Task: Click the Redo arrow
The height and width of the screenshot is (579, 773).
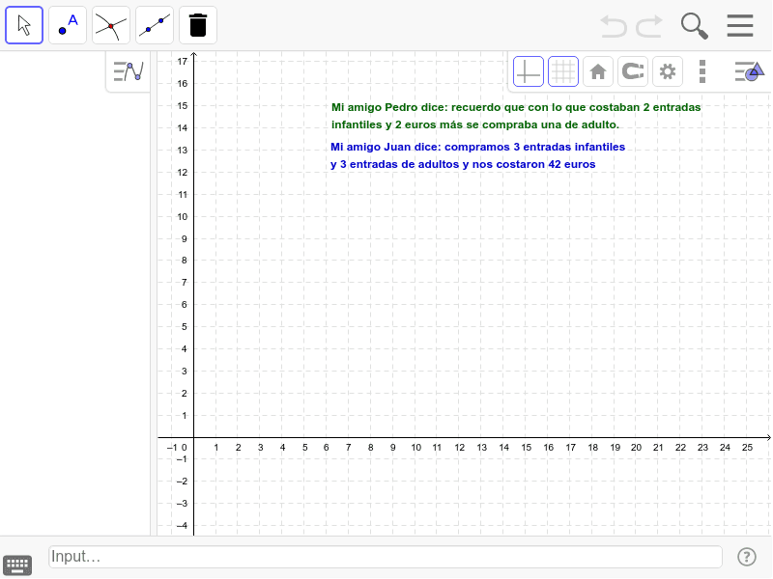Action: [649, 26]
